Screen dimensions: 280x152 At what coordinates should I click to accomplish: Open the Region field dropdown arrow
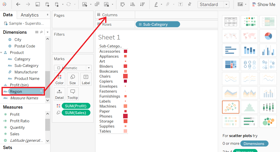point(41,91)
